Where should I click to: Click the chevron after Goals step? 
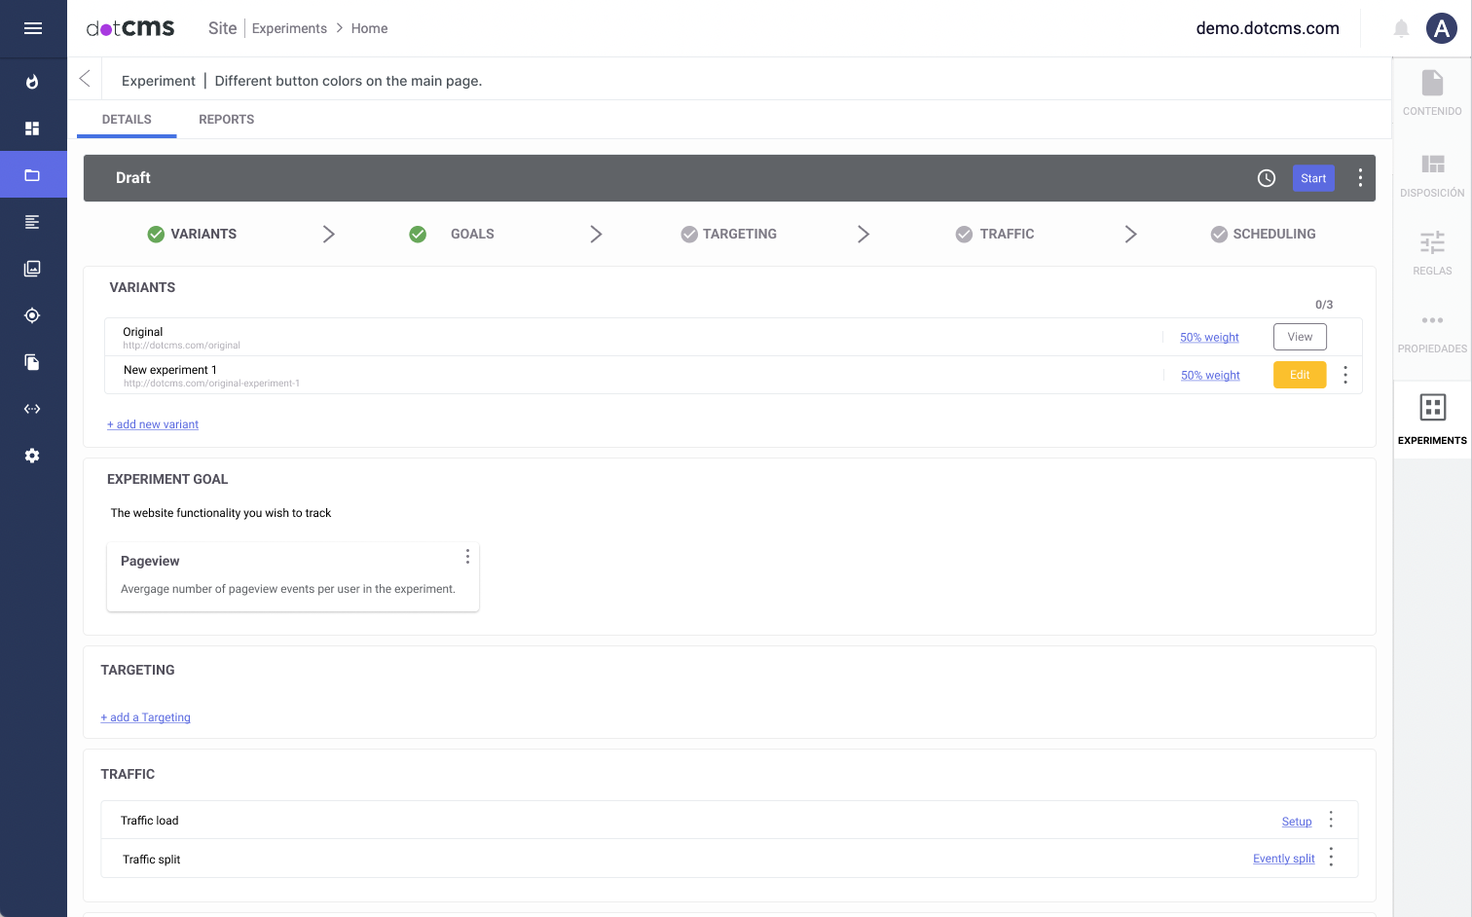[x=596, y=234]
